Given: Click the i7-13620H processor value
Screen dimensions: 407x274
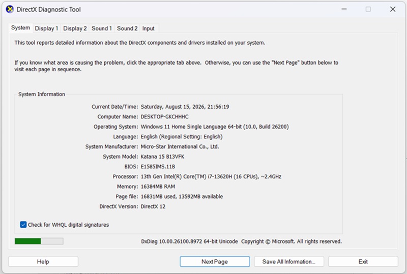Looking at the screenshot, I should [x=211, y=177].
